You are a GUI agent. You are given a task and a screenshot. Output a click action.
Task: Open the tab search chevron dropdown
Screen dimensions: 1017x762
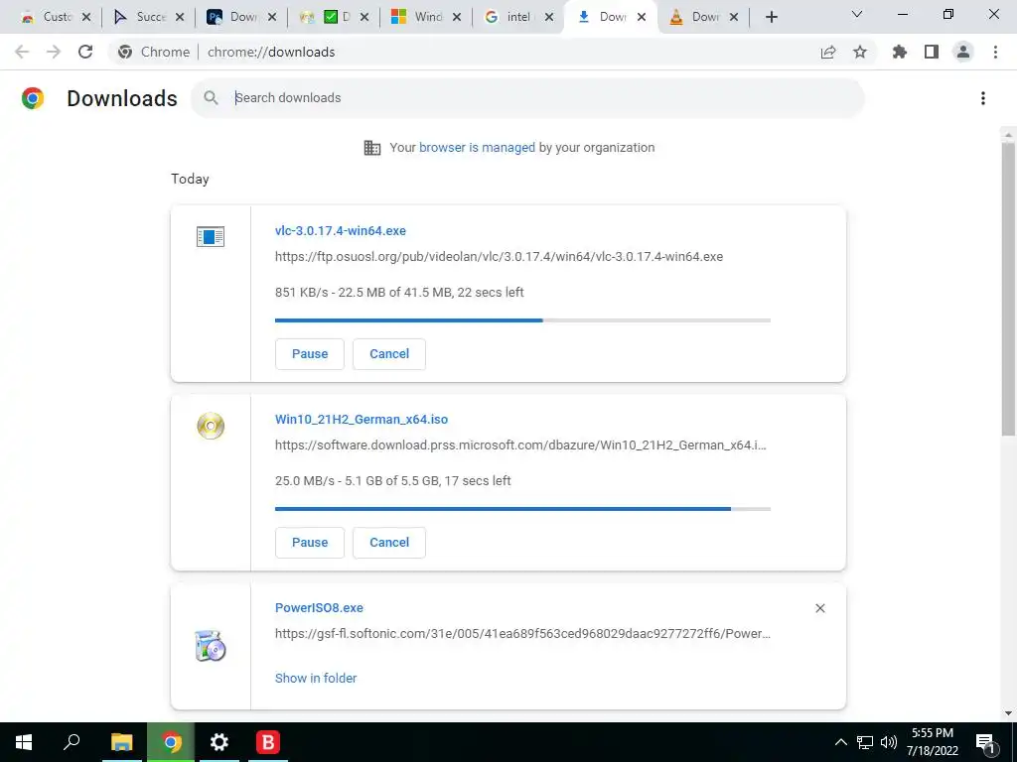[857, 14]
